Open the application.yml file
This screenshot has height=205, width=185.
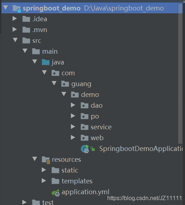point(85,192)
